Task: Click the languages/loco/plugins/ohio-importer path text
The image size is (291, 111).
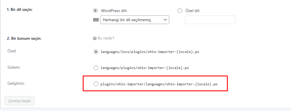Action: 150,52
